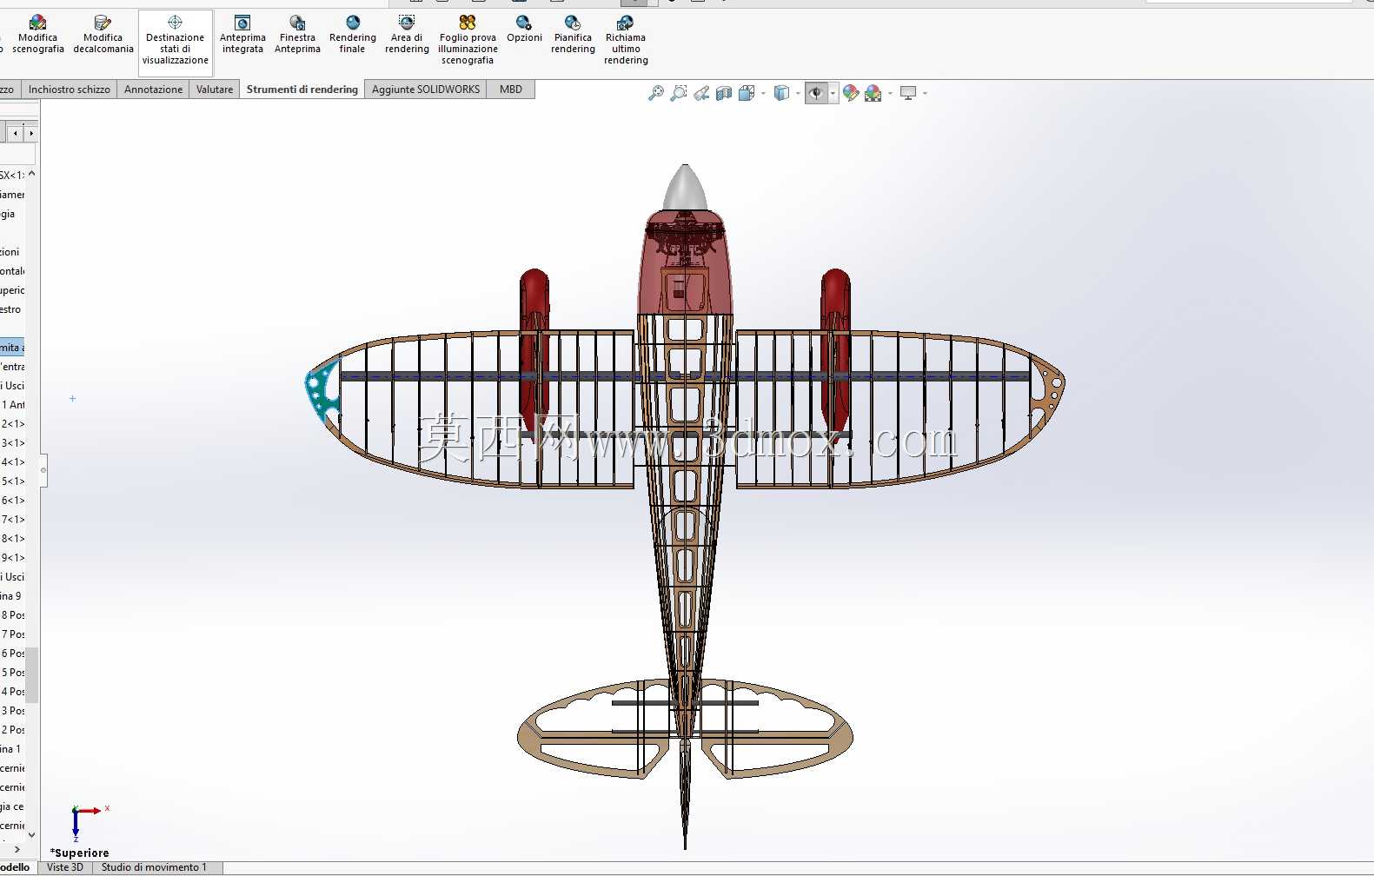Click feature tree filter input field
Image resolution: width=1374 pixels, height=876 pixels.
[x=17, y=154]
